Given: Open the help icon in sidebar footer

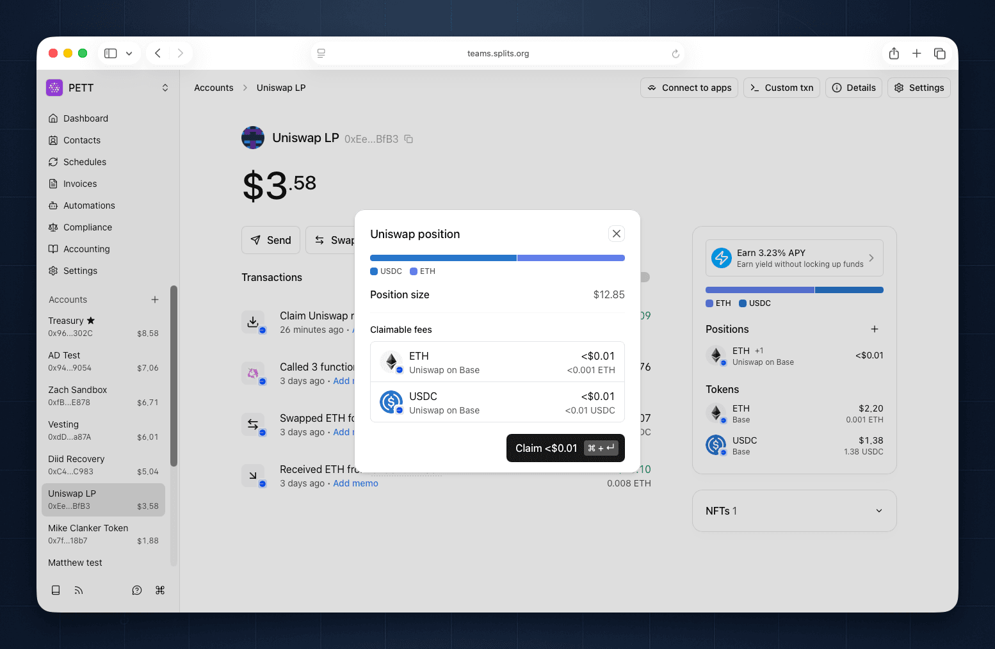Looking at the screenshot, I should pyautogui.click(x=137, y=590).
